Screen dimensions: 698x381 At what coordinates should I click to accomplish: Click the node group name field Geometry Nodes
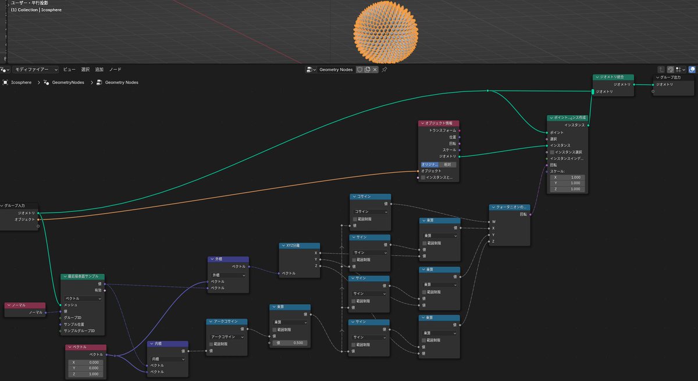pyautogui.click(x=336, y=69)
